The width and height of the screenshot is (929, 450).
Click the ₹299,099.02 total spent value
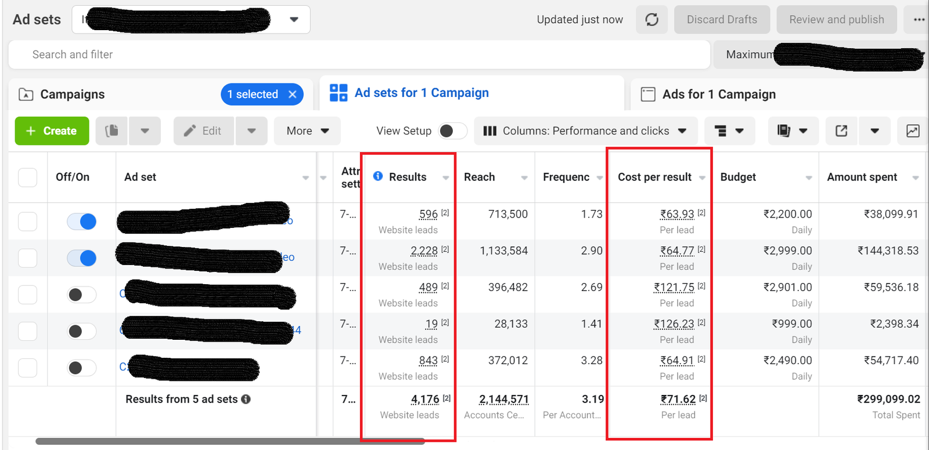[889, 399]
